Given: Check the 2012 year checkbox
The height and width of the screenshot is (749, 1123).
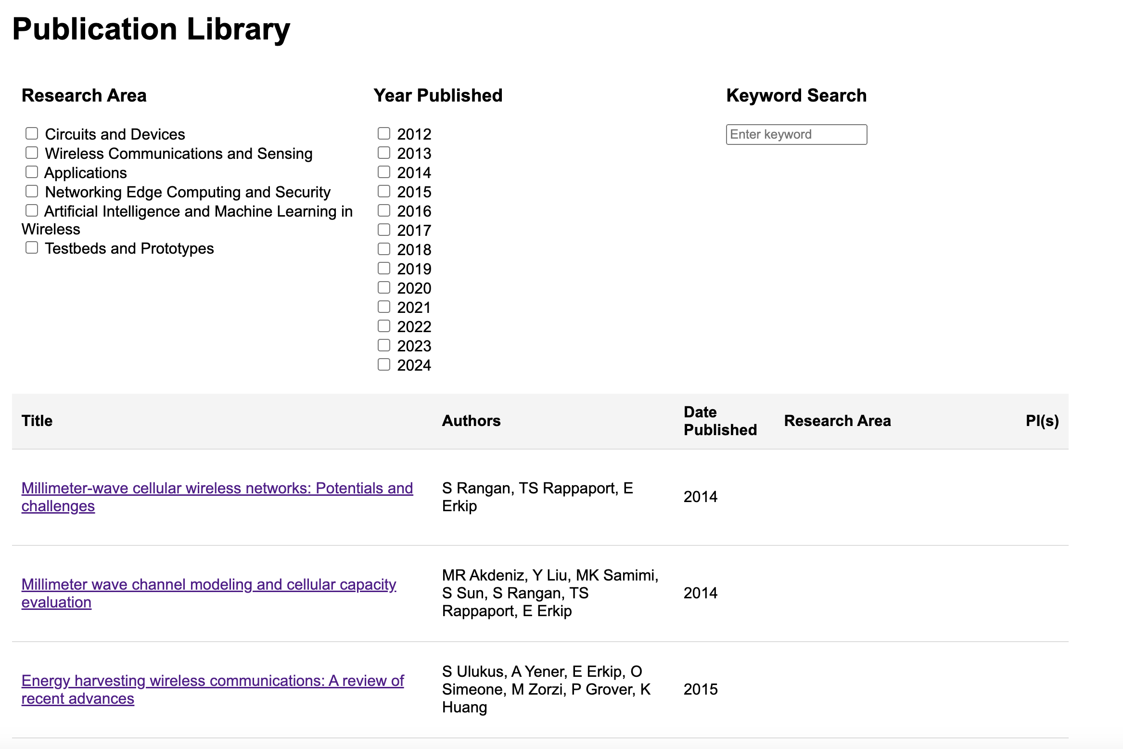Looking at the screenshot, I should [x=384, y=133].
